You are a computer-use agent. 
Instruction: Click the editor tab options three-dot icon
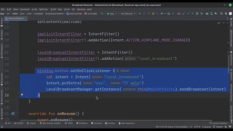[x=227, y=18]
